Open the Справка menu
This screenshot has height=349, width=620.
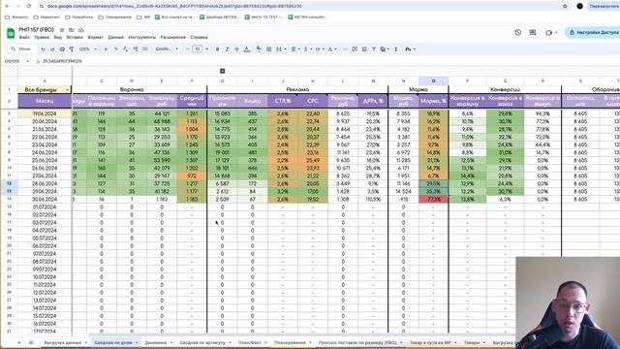pos(199,37)
